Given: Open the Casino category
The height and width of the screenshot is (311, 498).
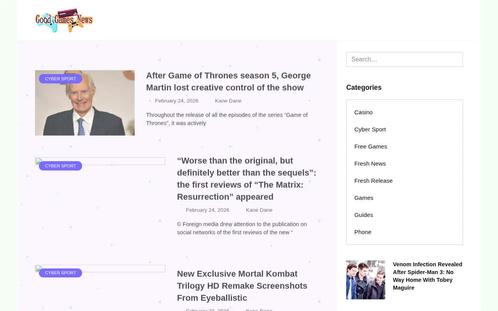Looking at the screenshot, I should click(363, 112).
